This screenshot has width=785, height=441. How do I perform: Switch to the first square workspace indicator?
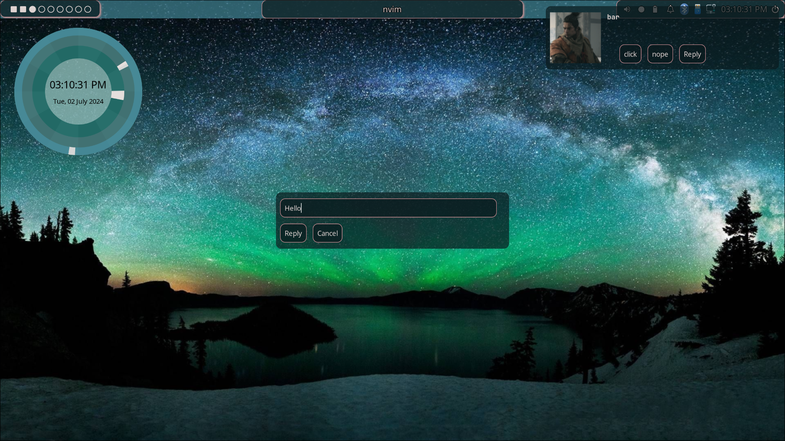click(13, 9)
